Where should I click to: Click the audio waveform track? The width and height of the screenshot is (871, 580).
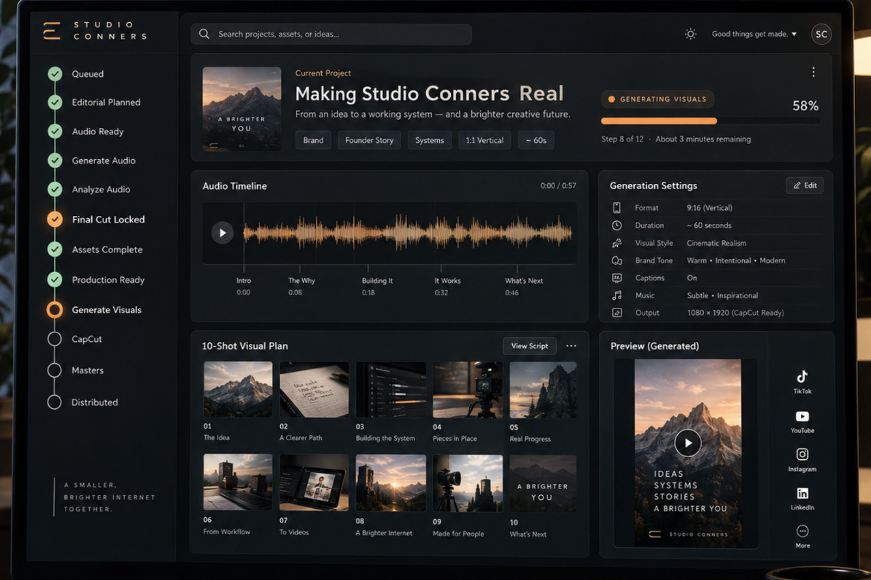coord(408,233)
